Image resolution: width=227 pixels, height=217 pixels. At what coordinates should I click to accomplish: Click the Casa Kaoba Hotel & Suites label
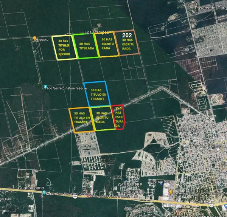point(110,196)
